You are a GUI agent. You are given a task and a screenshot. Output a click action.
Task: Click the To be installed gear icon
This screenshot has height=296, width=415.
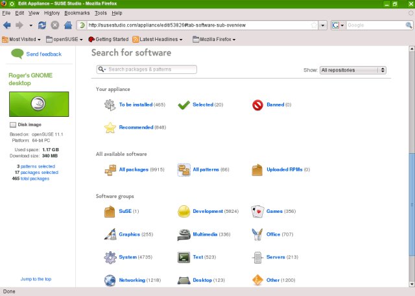point(110,105)
